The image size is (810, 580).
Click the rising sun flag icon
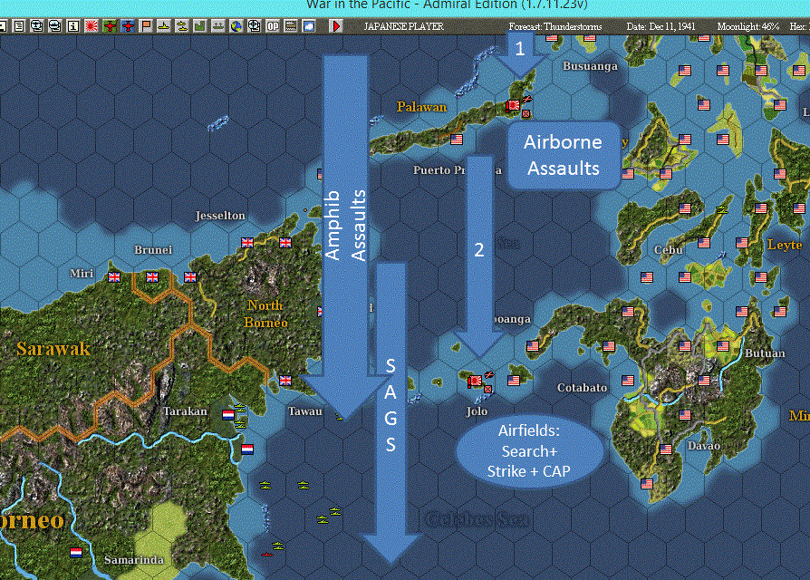point(92,25)
